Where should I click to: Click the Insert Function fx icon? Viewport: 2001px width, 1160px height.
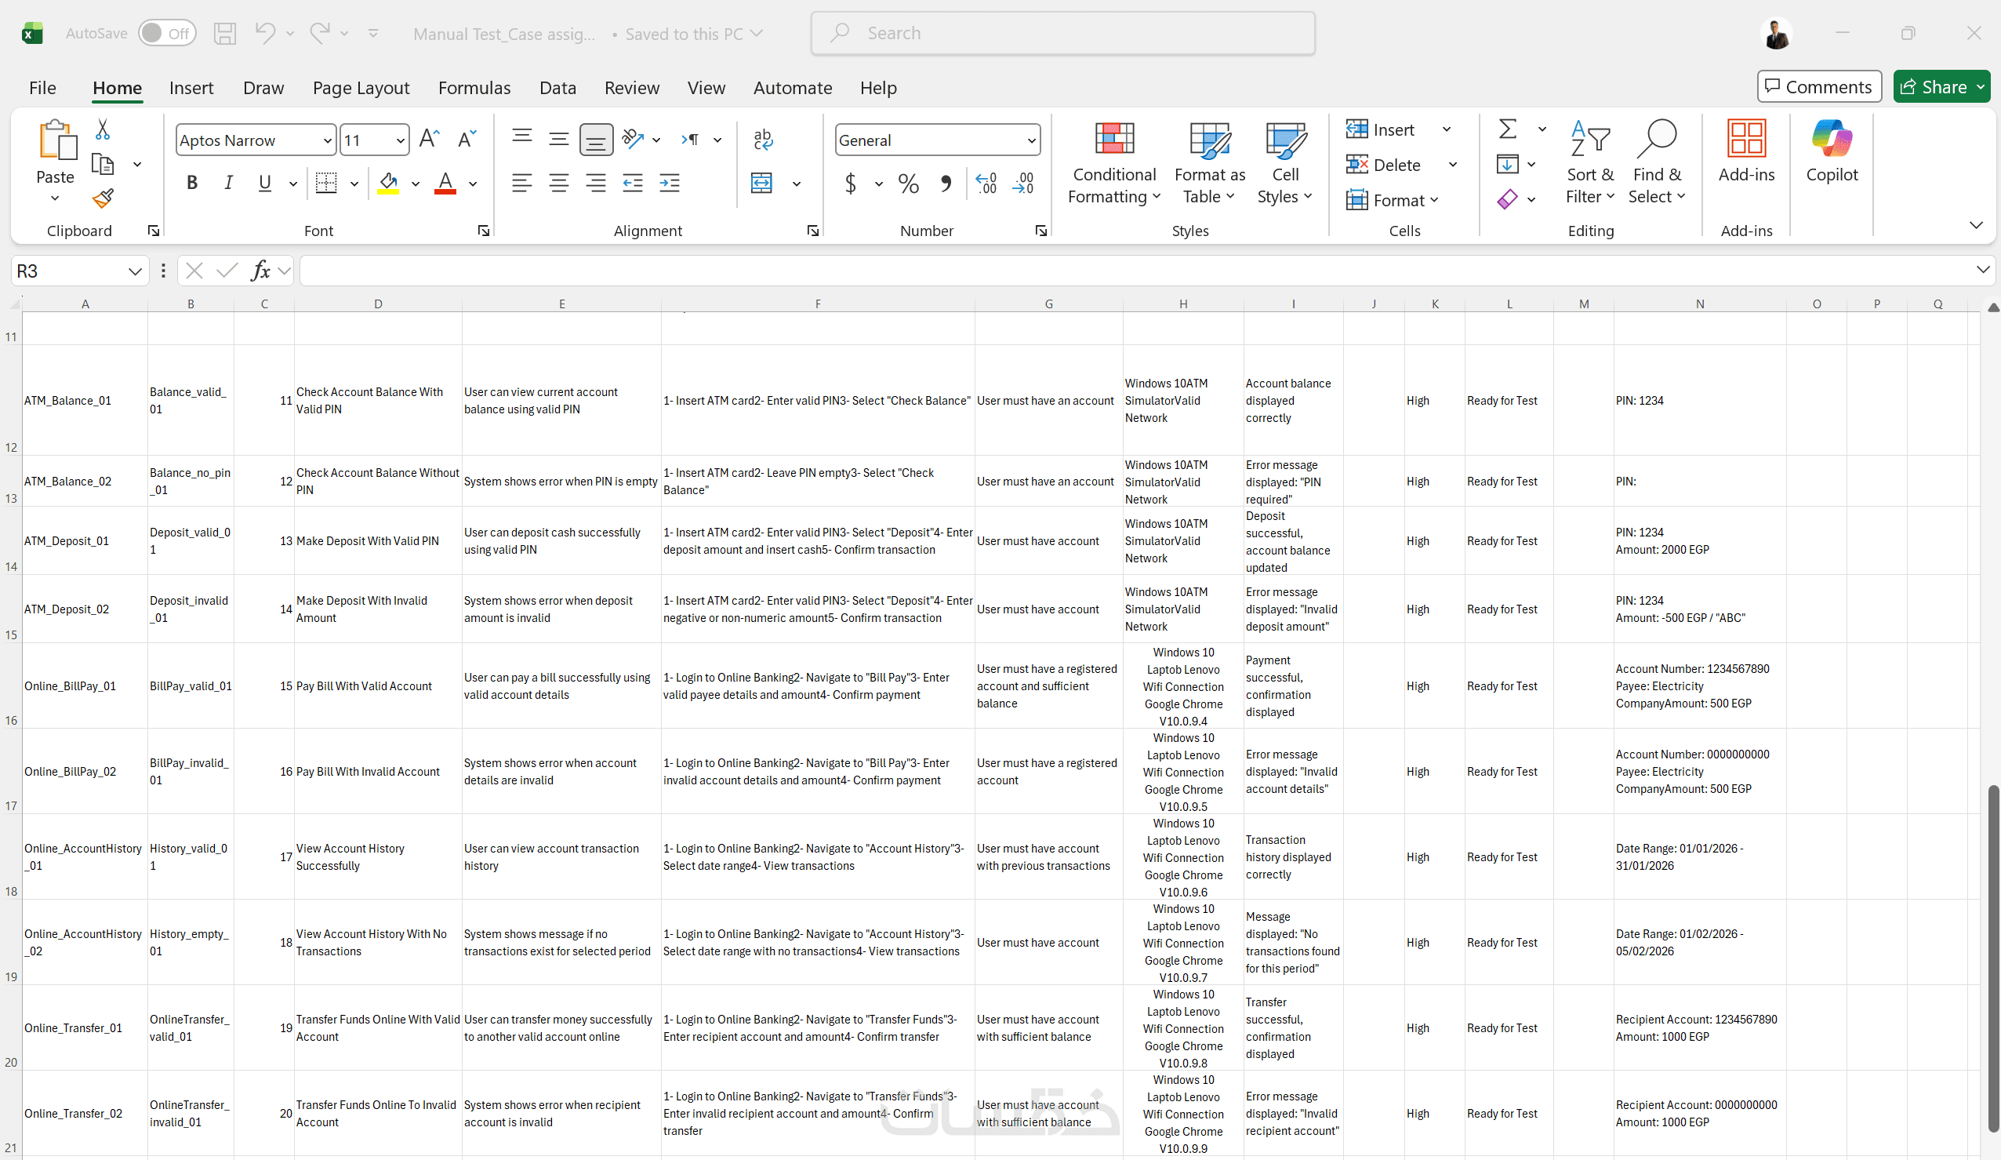coord(260,271)
